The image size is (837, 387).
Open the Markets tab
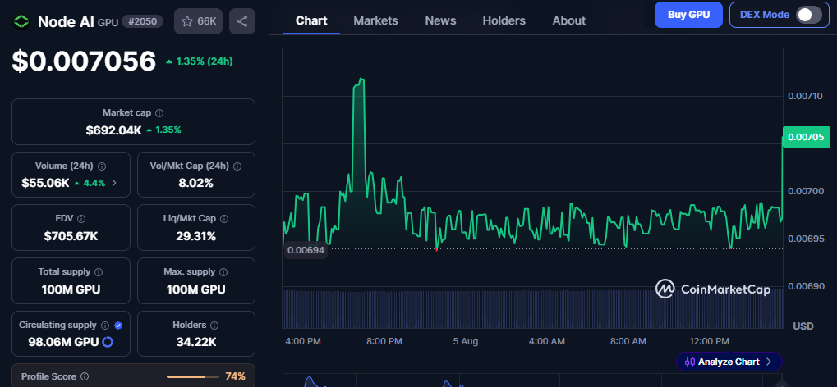[x=376, y=20]
